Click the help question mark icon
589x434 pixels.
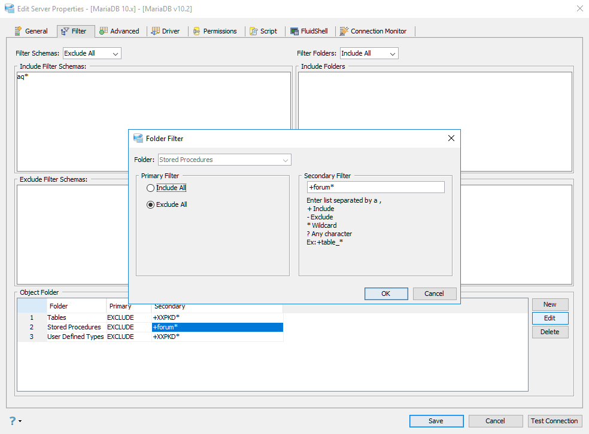click(13, 421)
